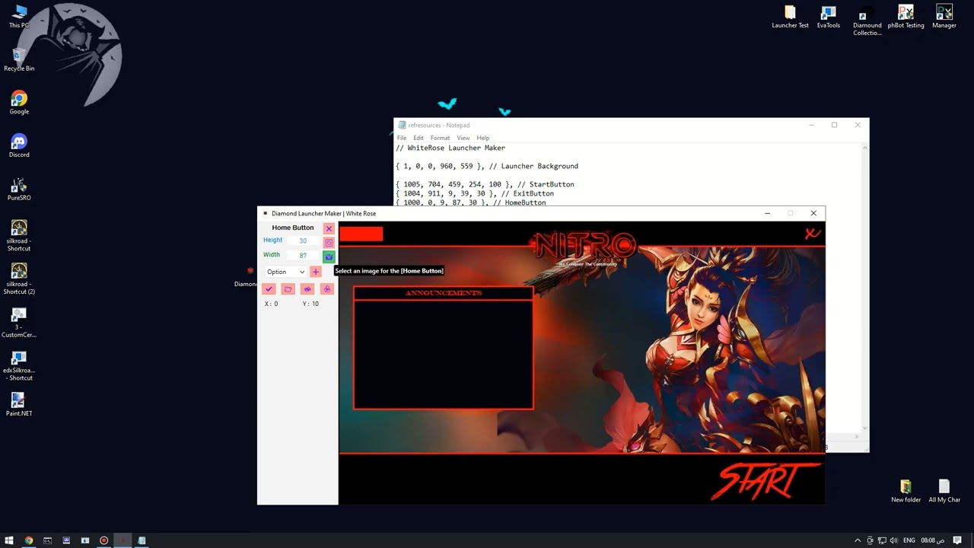Select the PureSRO desktop icon

click(19, 189)
